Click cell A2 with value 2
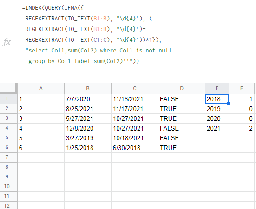The width and height of the screenshot is (256, 209). [x=41, y=109]
